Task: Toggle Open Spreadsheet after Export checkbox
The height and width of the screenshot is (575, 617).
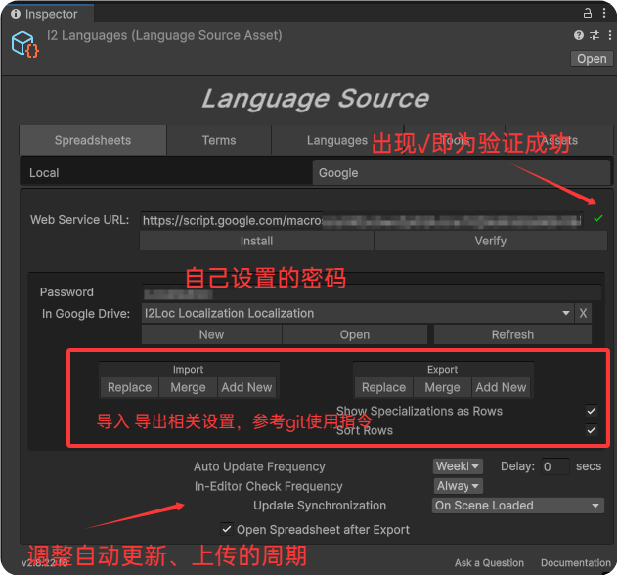Action: (226, 529)
